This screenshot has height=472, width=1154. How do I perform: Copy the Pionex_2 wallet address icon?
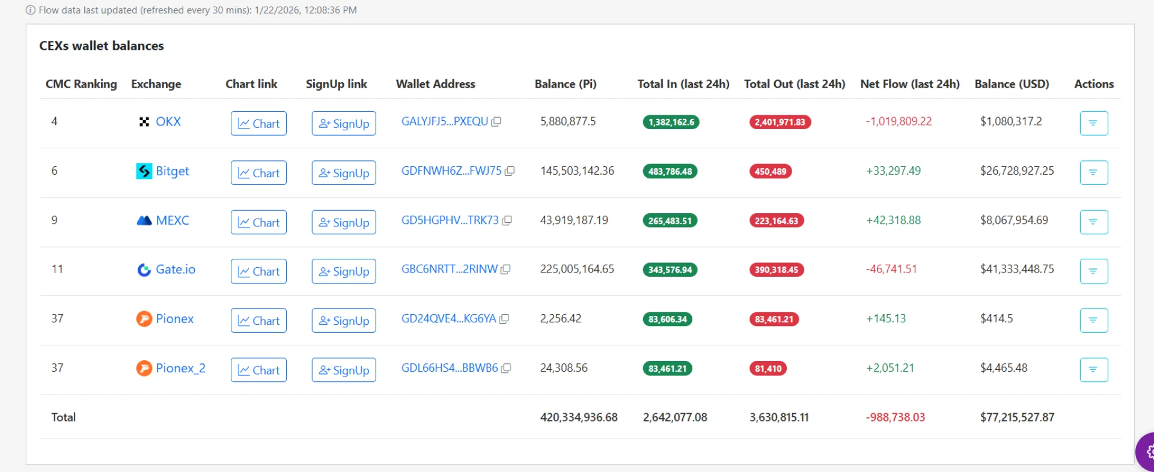coord(506,368)
